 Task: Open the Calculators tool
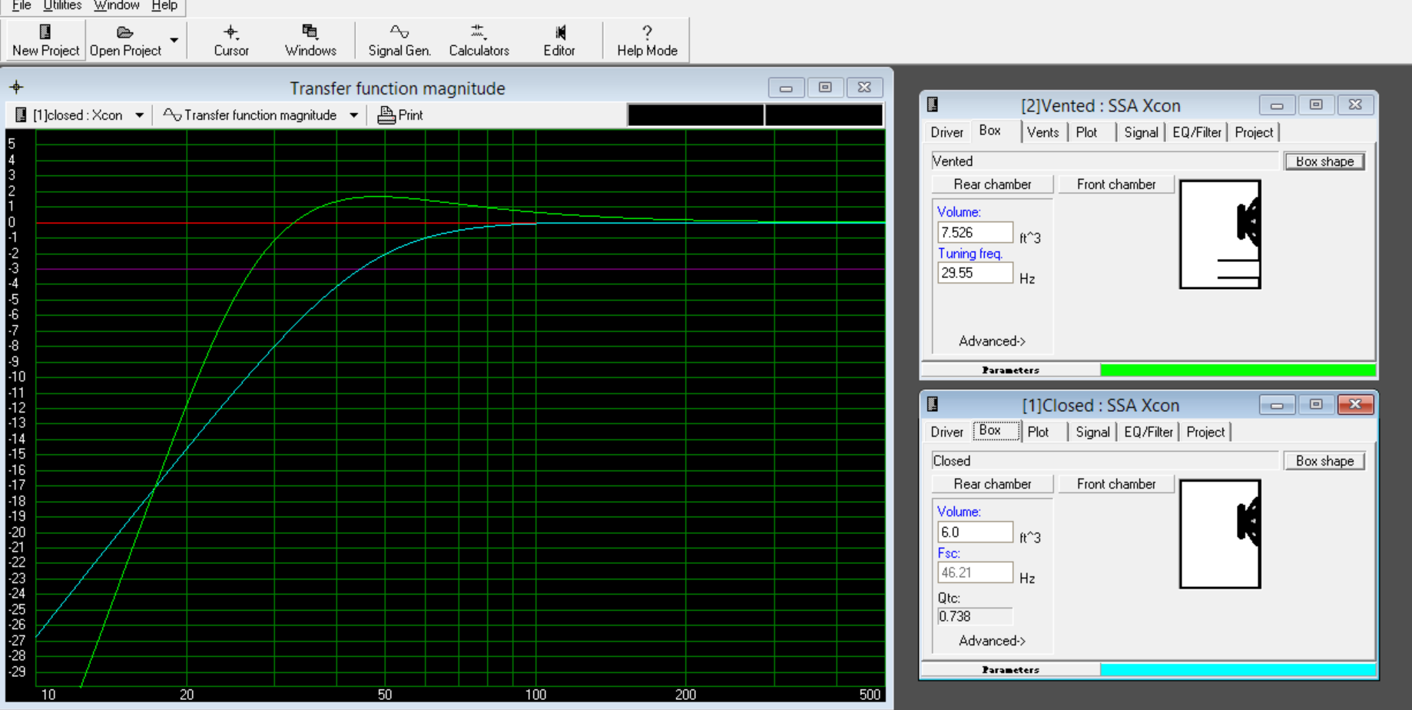pos(479,40)
